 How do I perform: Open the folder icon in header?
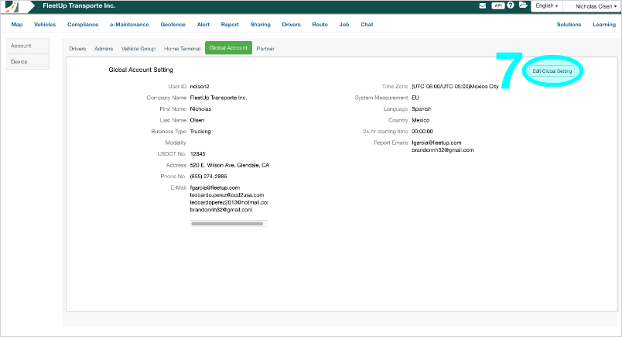[x=523, y=5]
